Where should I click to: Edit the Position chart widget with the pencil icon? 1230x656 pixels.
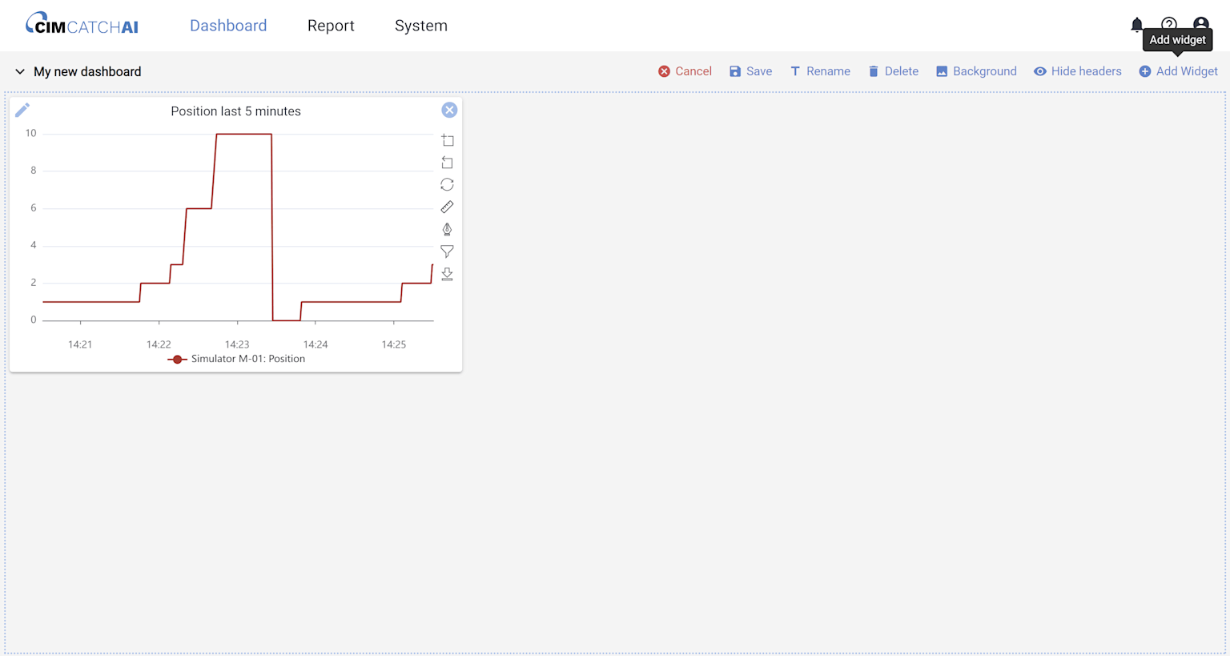(22, 110)
